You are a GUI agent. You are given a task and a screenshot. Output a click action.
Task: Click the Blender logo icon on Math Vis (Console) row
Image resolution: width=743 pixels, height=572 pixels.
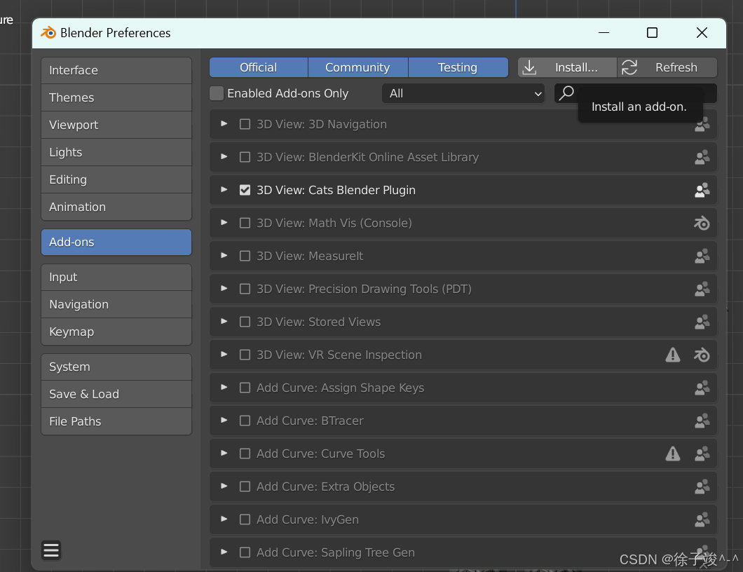coord(702,223)
